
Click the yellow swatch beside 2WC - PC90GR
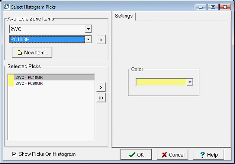click(x=11, y=83)
